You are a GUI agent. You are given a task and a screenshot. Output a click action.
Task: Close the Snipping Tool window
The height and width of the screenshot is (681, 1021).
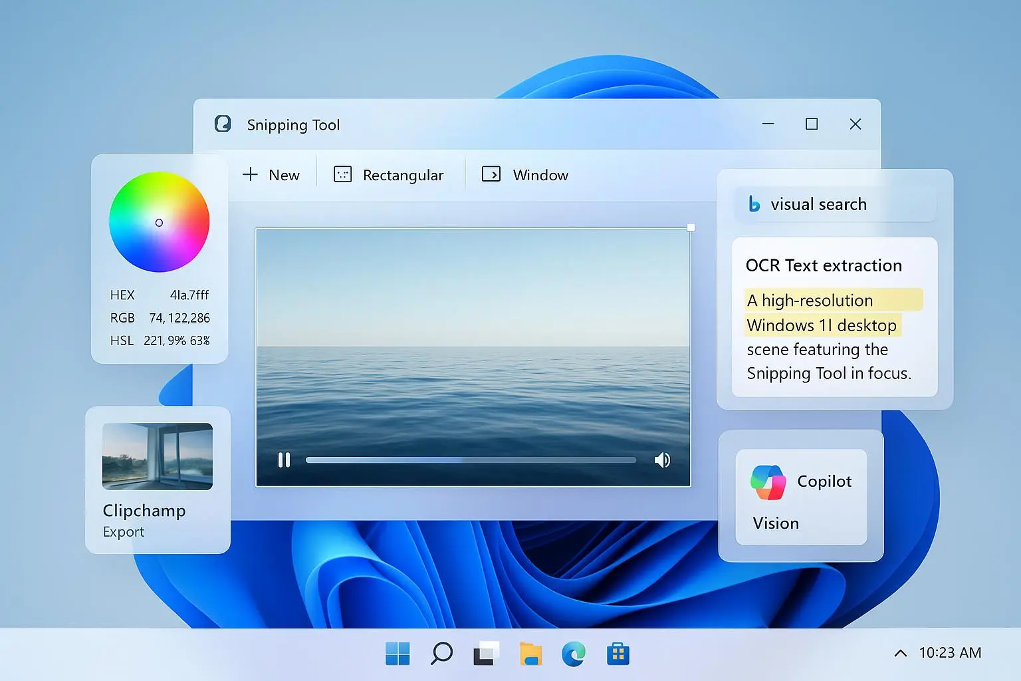pos(855,124)
